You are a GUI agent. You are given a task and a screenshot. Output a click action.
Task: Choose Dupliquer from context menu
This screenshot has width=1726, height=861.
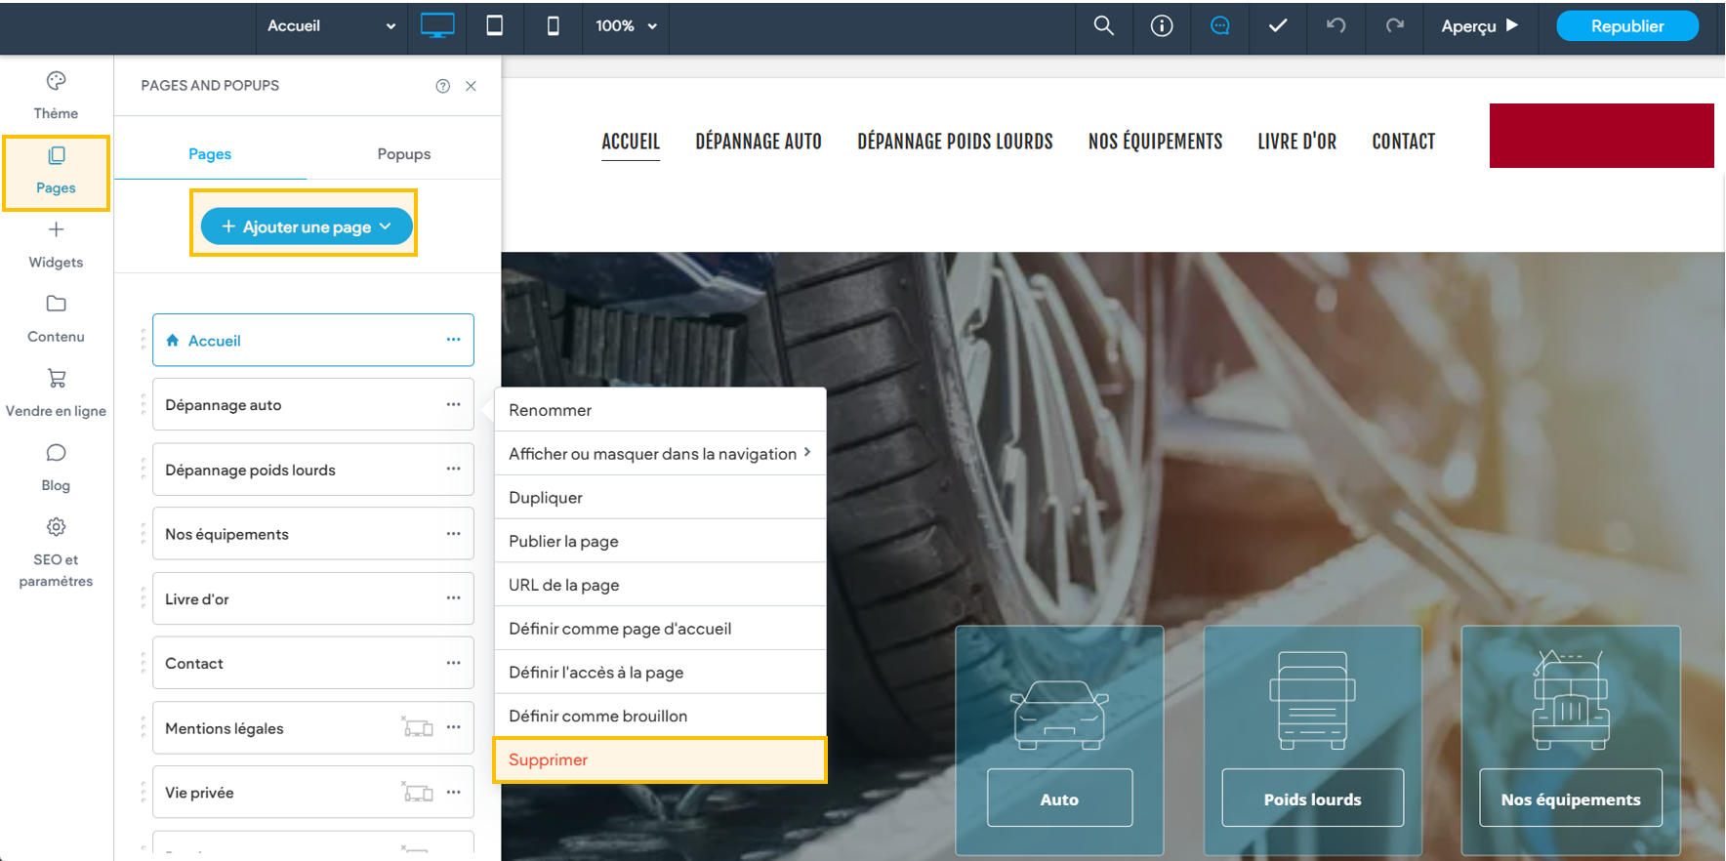pyautogui.click(x=660, y=497)
